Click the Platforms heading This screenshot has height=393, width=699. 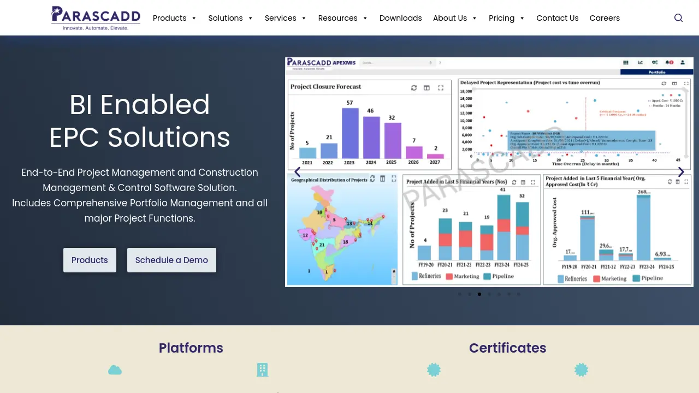[191, 348]
